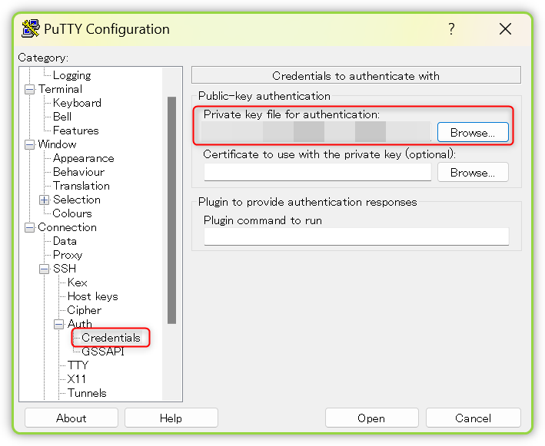The height and width of the screenshot is (446, 545).
Task: Cancel the configuration dialog
Action: click(x=473, y=418)
